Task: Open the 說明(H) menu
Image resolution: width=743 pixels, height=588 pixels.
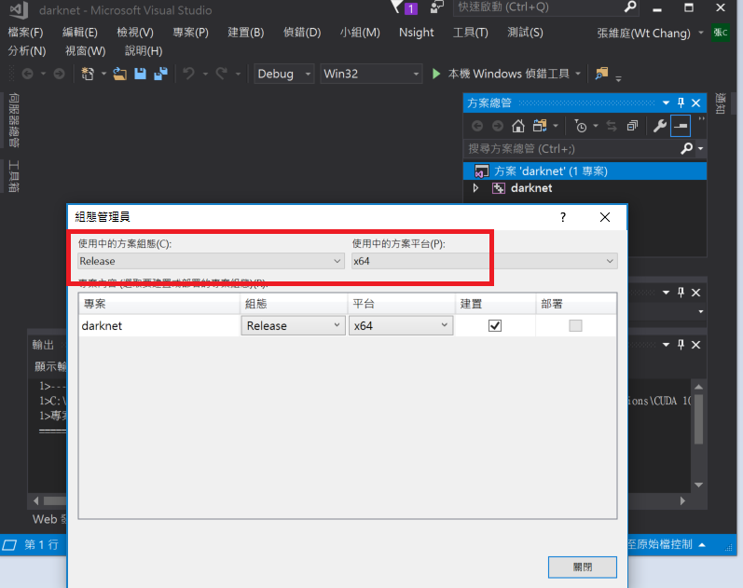Action: pos(144,50)
